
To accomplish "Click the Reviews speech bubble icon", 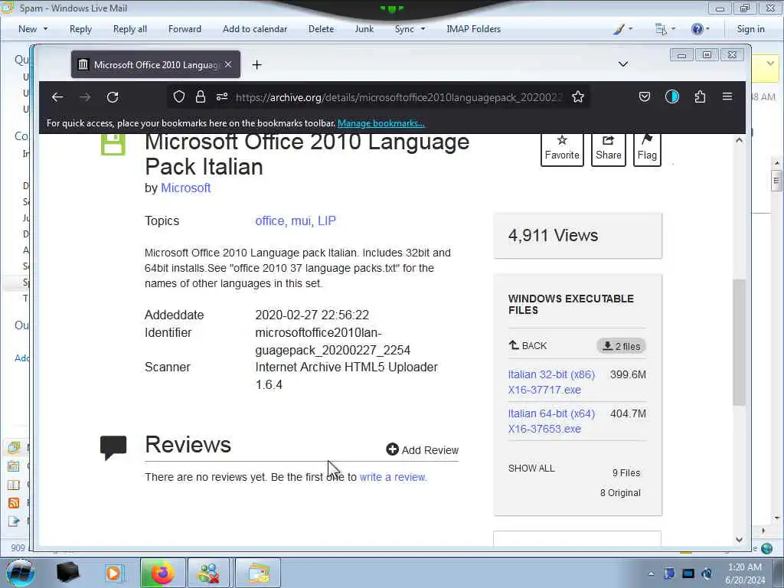I will point(113,447).
